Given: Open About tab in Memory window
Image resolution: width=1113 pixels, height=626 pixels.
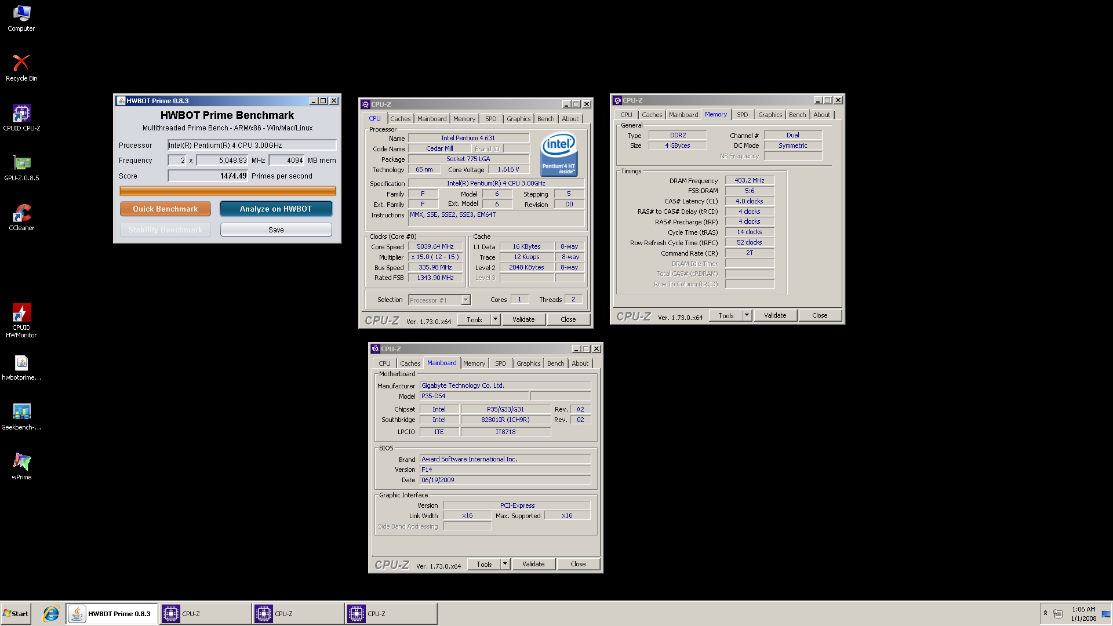Looking at the screenshot, I should tap(822, 115).
